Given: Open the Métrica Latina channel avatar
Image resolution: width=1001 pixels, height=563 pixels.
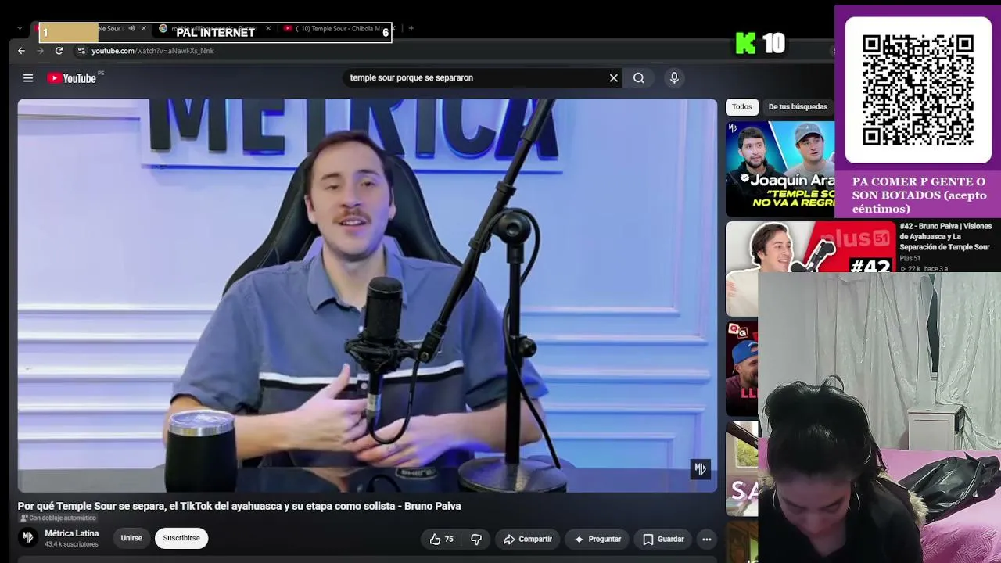Looking at the screenshot, I should [x=28, y=537].
